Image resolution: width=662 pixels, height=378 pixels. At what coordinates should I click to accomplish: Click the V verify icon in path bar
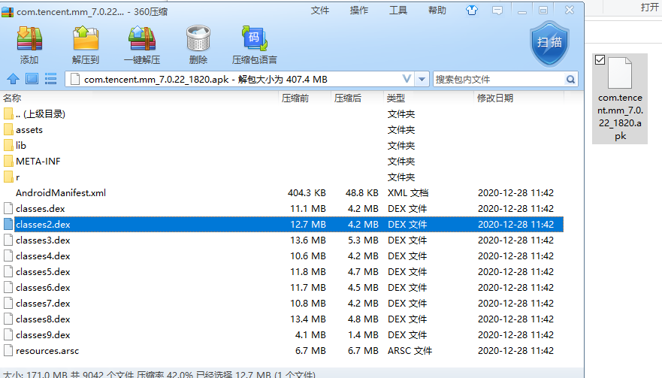point(407,79)
